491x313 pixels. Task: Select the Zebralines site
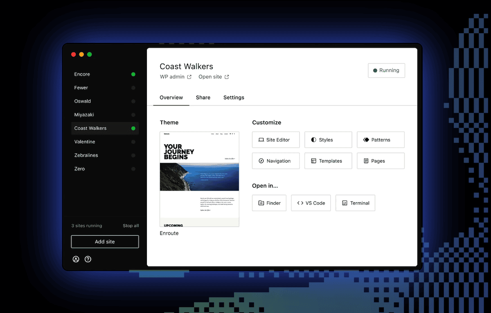pos(105,155)
